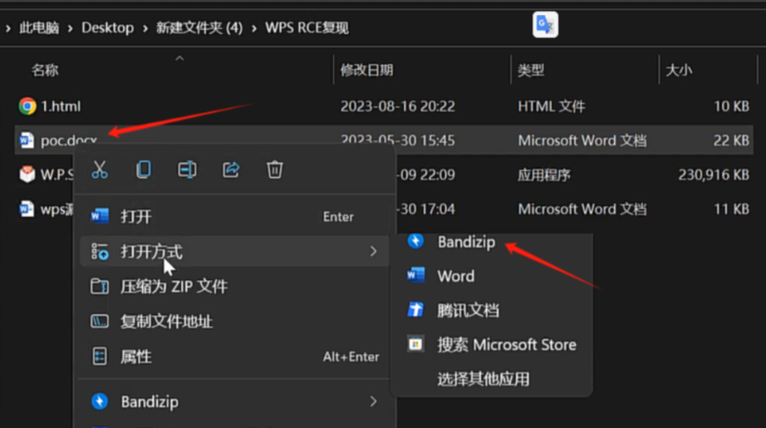Choose 腾讯文档 in the submenu

pos(492,310)
